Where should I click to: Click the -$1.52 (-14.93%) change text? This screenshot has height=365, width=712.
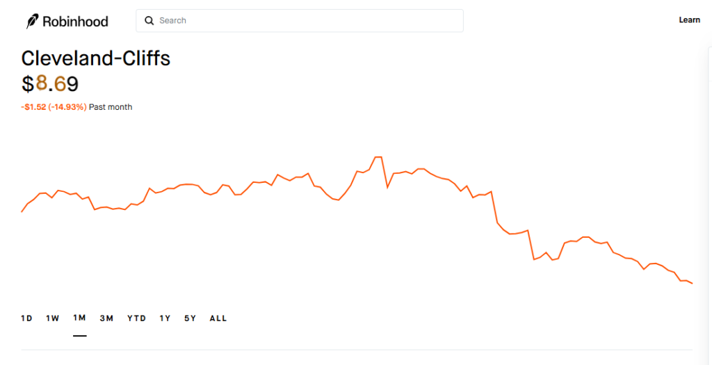54,107
